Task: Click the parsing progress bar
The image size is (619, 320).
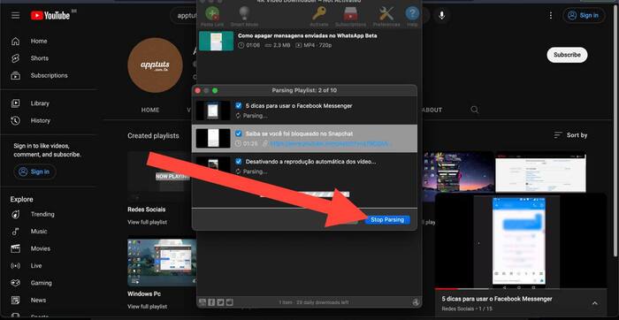Action: tap(304, 194)
